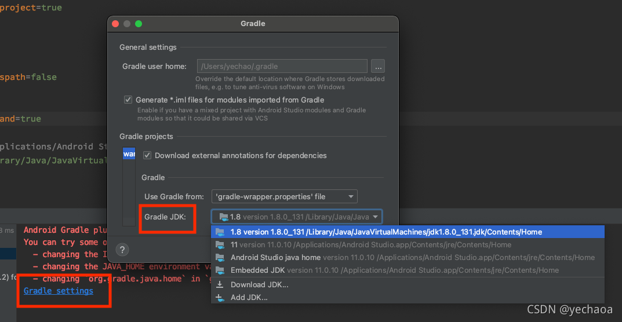Choose the Embedded JDK option
This screenshot has width=622, height=322.
pyautogui.click(x=408, y=270)
